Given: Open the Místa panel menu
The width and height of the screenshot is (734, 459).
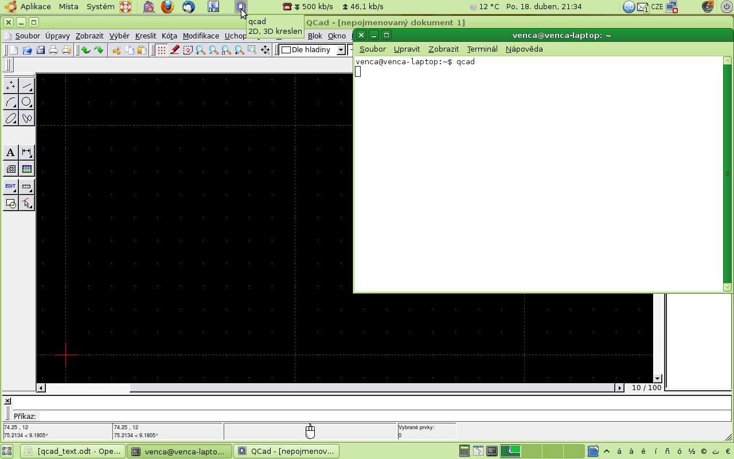Looking at the screenshot, I should tap(69, 7).
